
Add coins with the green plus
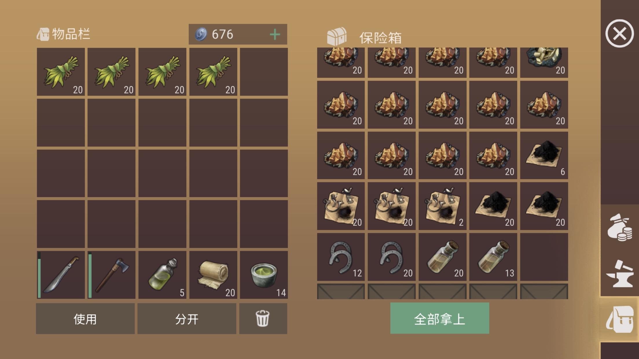click(275, 34)
